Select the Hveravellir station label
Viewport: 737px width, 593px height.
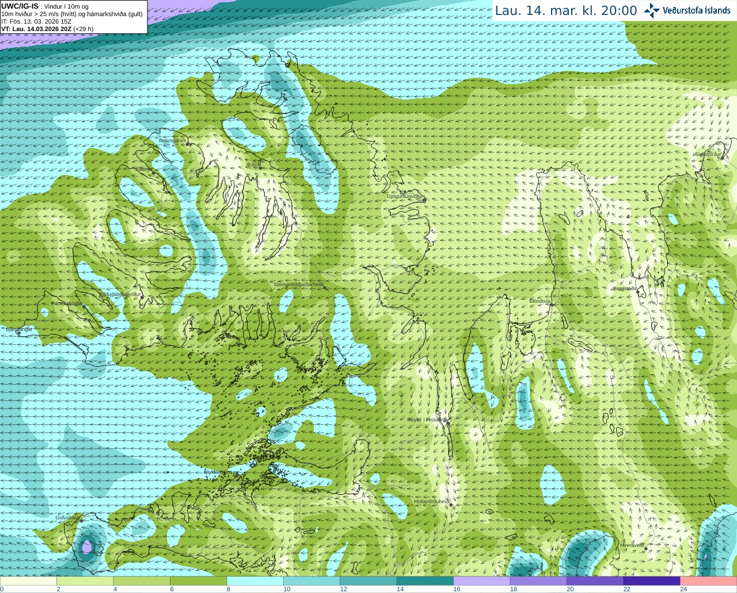point(632,545)
